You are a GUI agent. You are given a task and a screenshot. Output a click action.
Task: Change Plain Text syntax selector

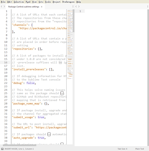coord(140,149)
